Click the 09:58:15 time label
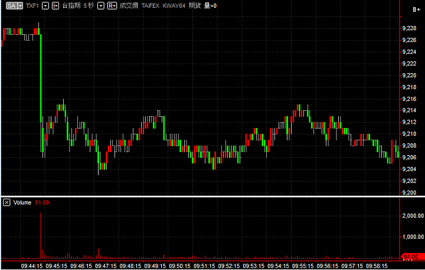The width and height of the screenshot is (425, 270). 377,266
